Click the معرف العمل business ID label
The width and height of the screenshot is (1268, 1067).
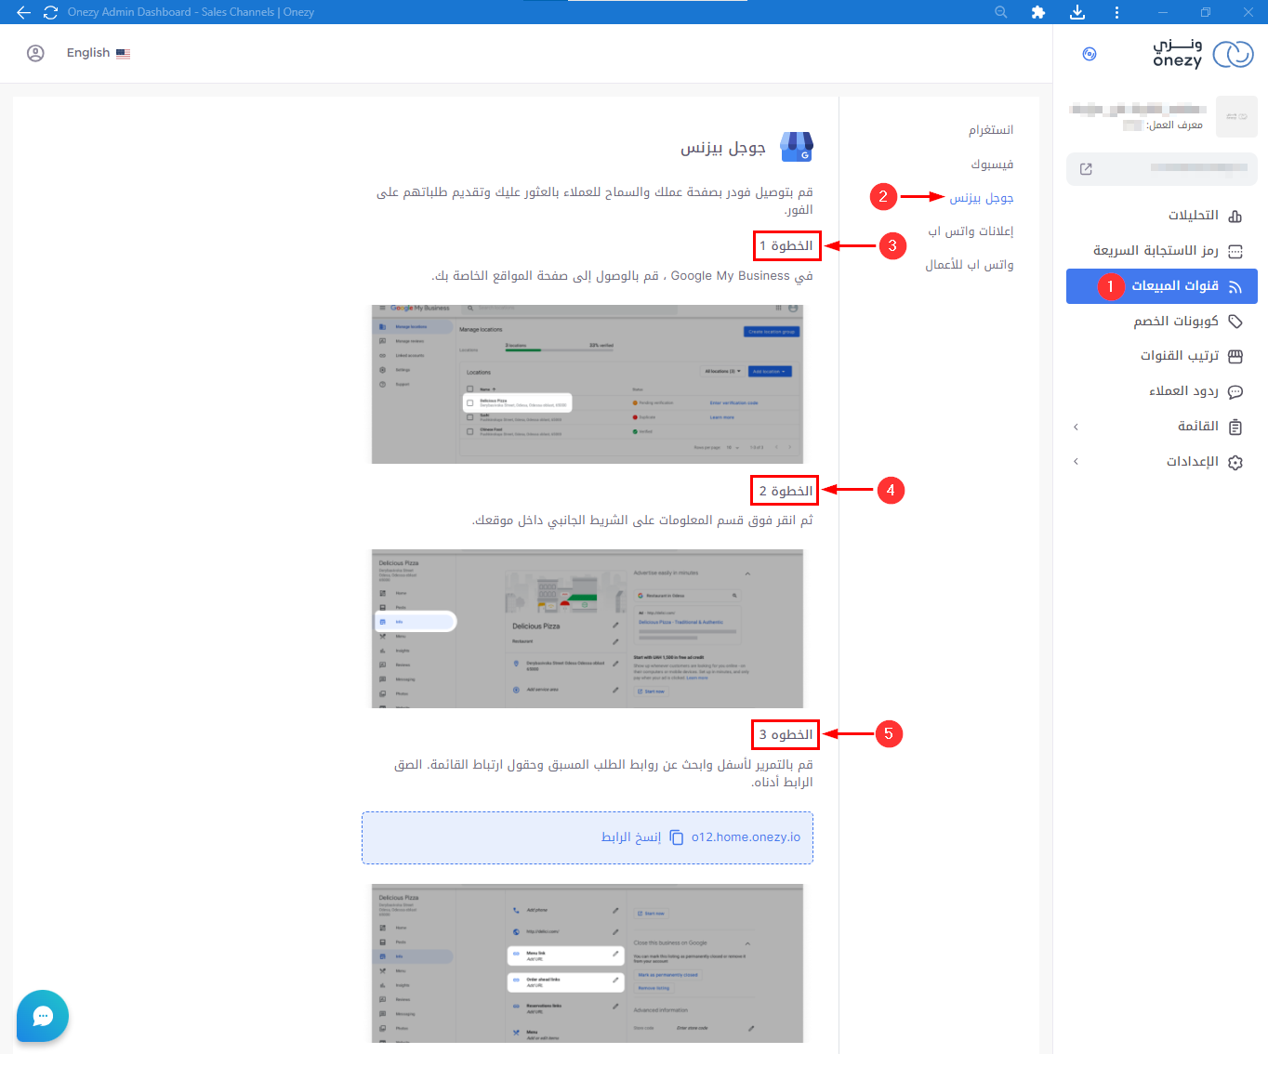1175,125
